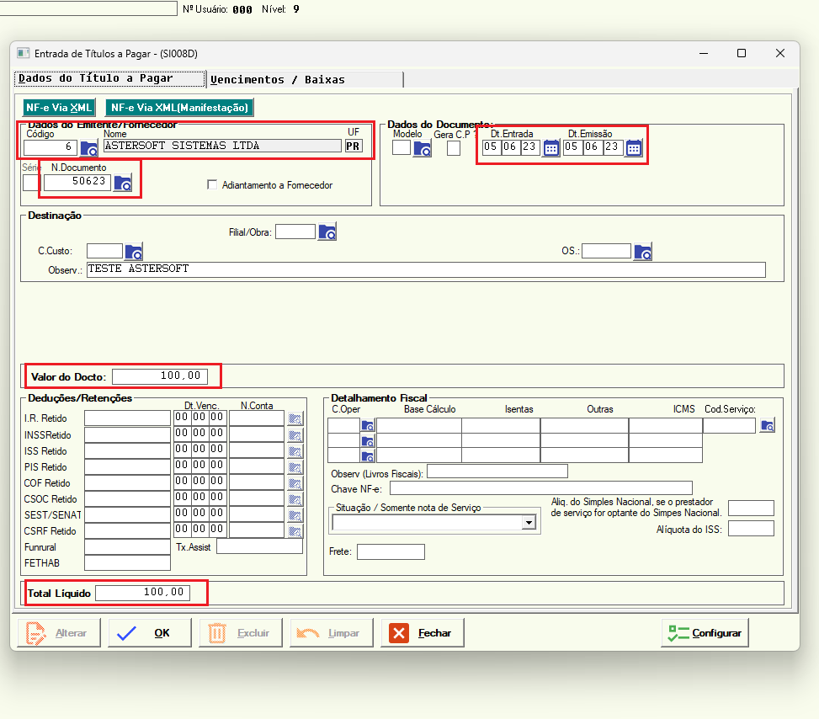
Task: Open Dt.Emissão calendar picker
Action: tap(634, 148)
